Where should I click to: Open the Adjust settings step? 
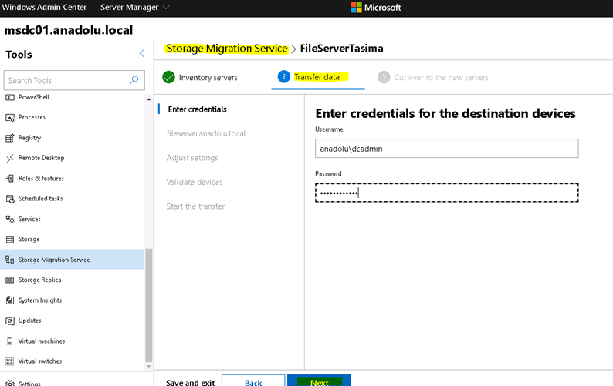click(x=192, y=158)
